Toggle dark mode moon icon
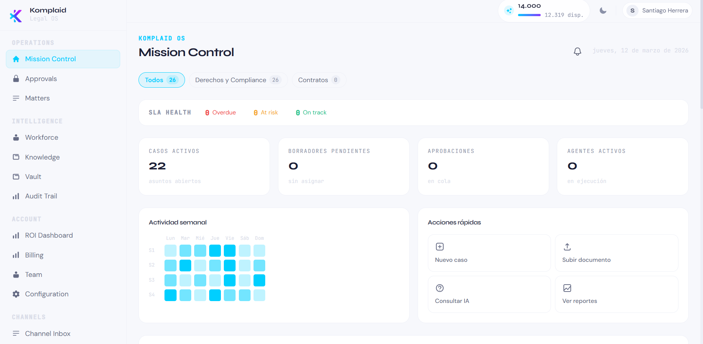This screenshot has width=703, height=344. pyautogui.click(x=603, y=11)
